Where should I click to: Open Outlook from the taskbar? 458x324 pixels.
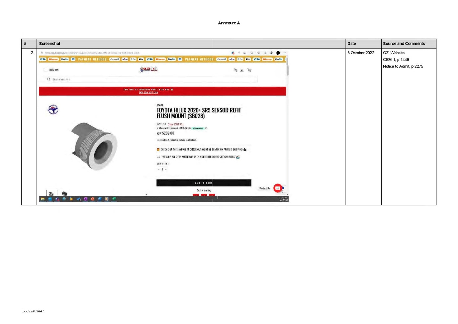[50, 199]
